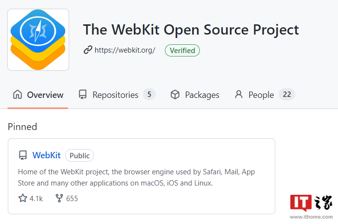Click the star icon showing 4.1k
The image size is (338, 224).
click(x=23, y=198)
